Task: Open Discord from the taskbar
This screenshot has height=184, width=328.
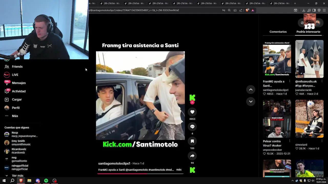Action: coord(38,181)
